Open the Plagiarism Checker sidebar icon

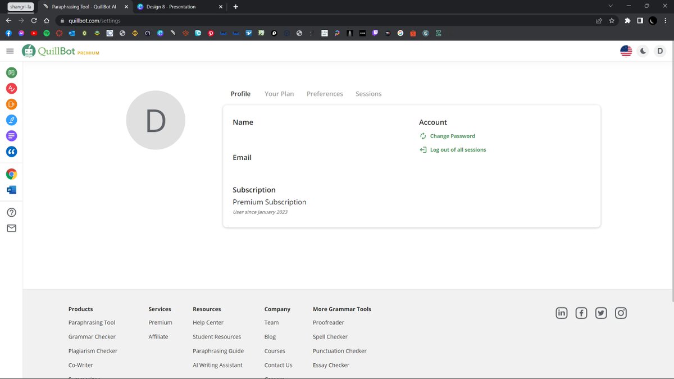pos(11,104)
